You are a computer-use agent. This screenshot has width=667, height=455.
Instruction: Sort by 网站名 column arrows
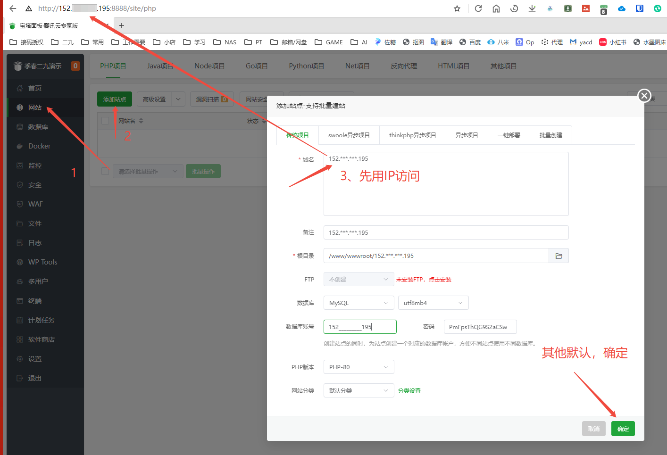tap(141, 121)
